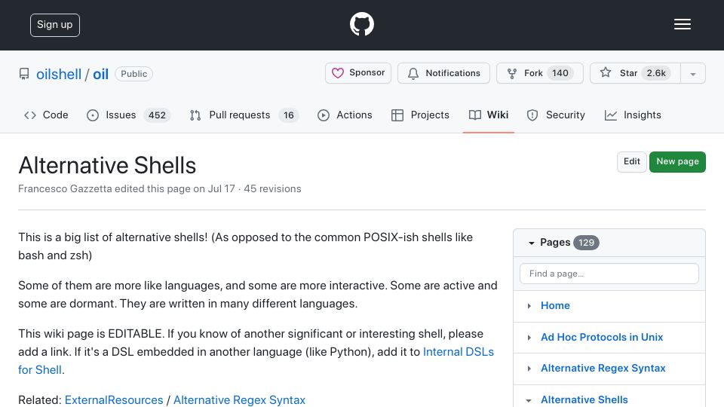Click the Public visibility label

tap(134, 74)
